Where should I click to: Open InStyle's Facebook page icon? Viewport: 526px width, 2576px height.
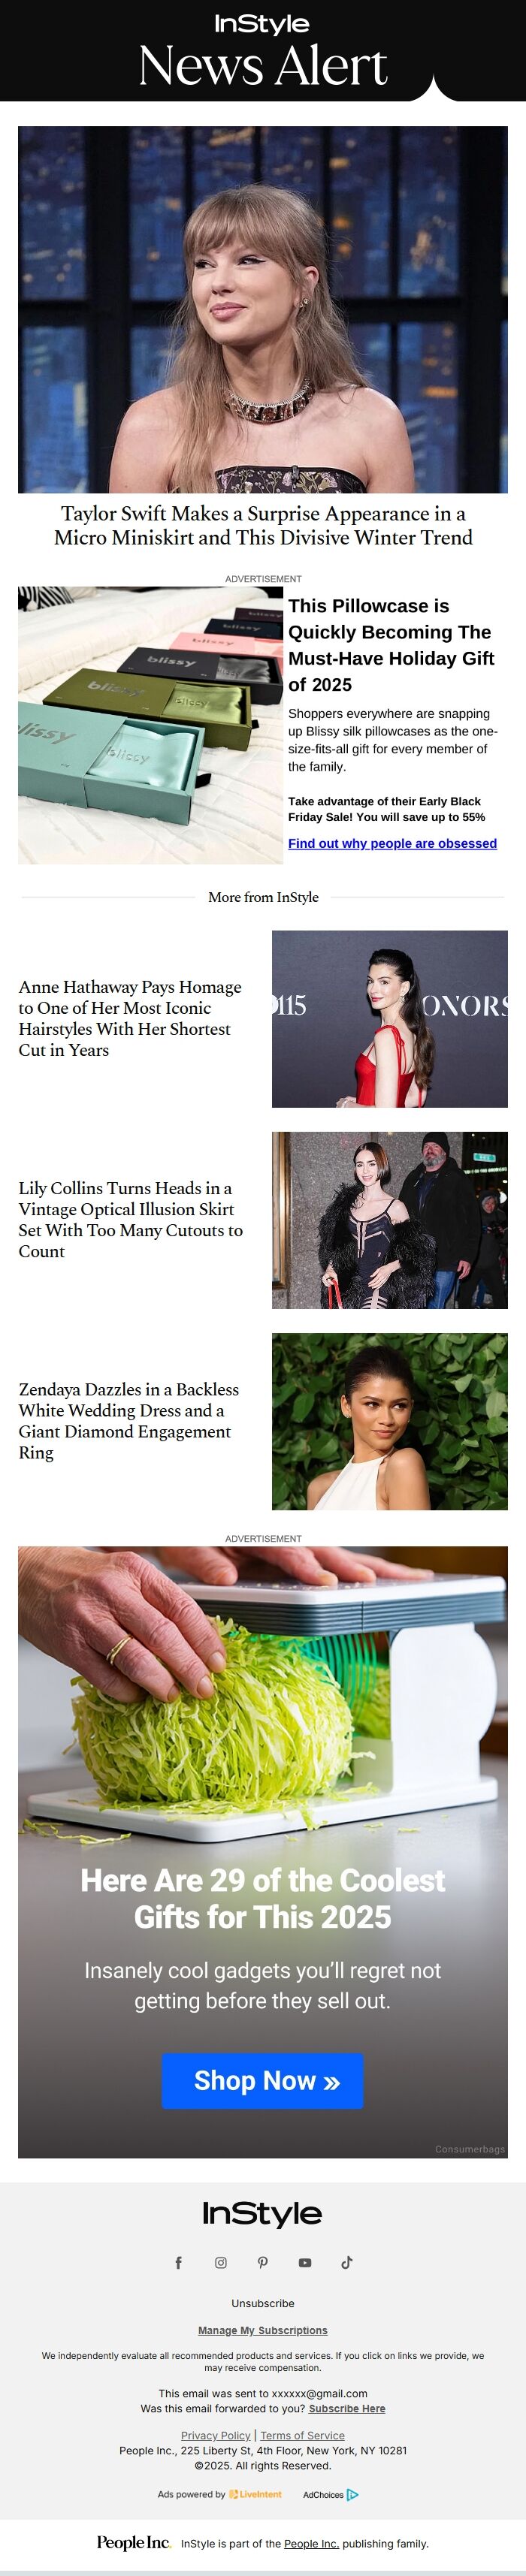point(179,2263)
